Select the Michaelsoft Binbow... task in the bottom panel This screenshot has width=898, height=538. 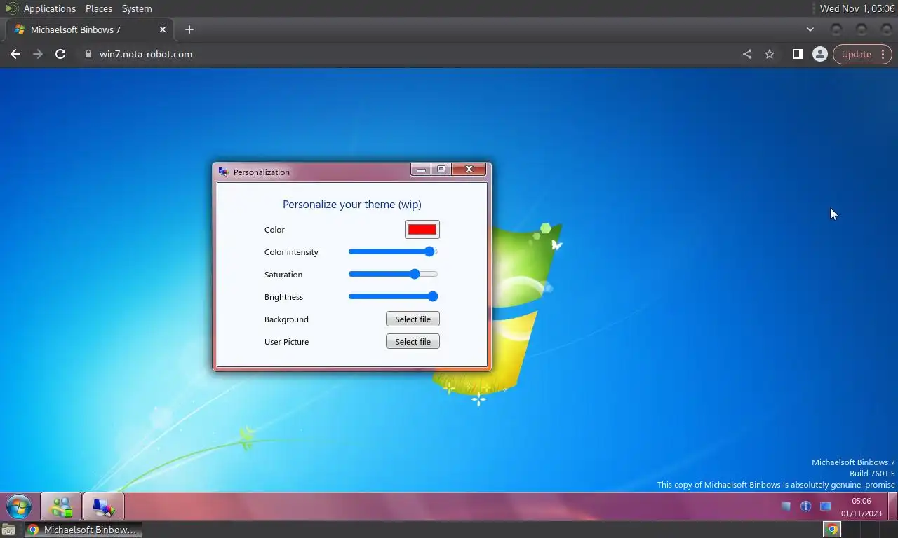[83, 530]
